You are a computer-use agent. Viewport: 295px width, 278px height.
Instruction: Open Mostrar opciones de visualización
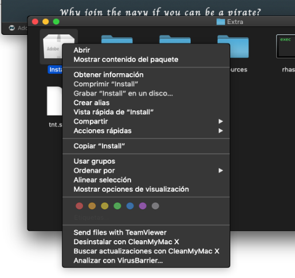pos(146,189)
